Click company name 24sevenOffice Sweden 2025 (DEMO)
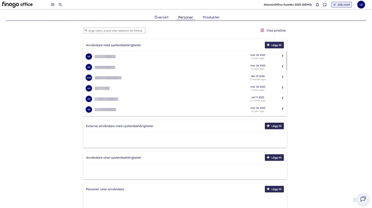This screenshot has width=372, height=208. pyautogui.click(x=288, y=4)
